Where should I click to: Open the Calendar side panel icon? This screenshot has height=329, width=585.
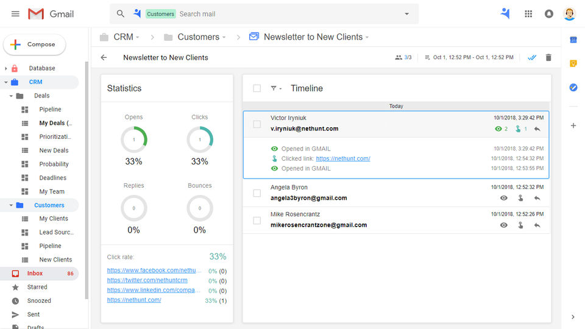tap(573, 40)
